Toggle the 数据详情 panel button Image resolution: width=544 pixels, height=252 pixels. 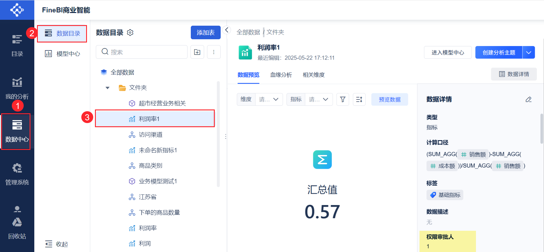coord(514,74)
